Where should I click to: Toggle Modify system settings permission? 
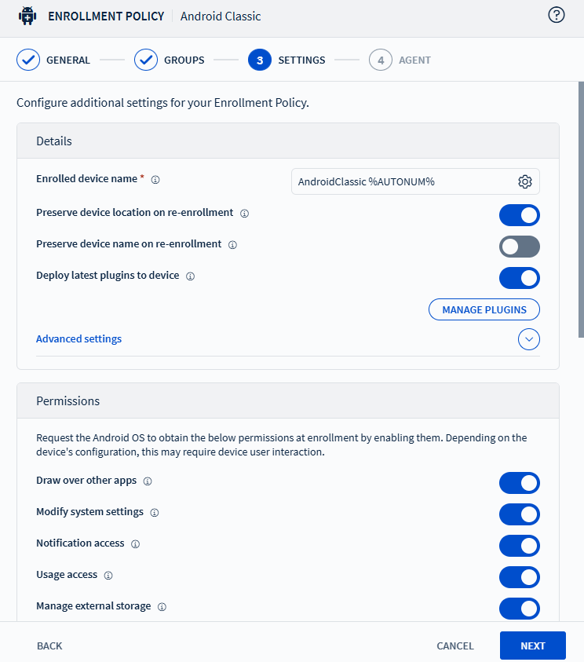pyautogui.click(x=519, y=514)
